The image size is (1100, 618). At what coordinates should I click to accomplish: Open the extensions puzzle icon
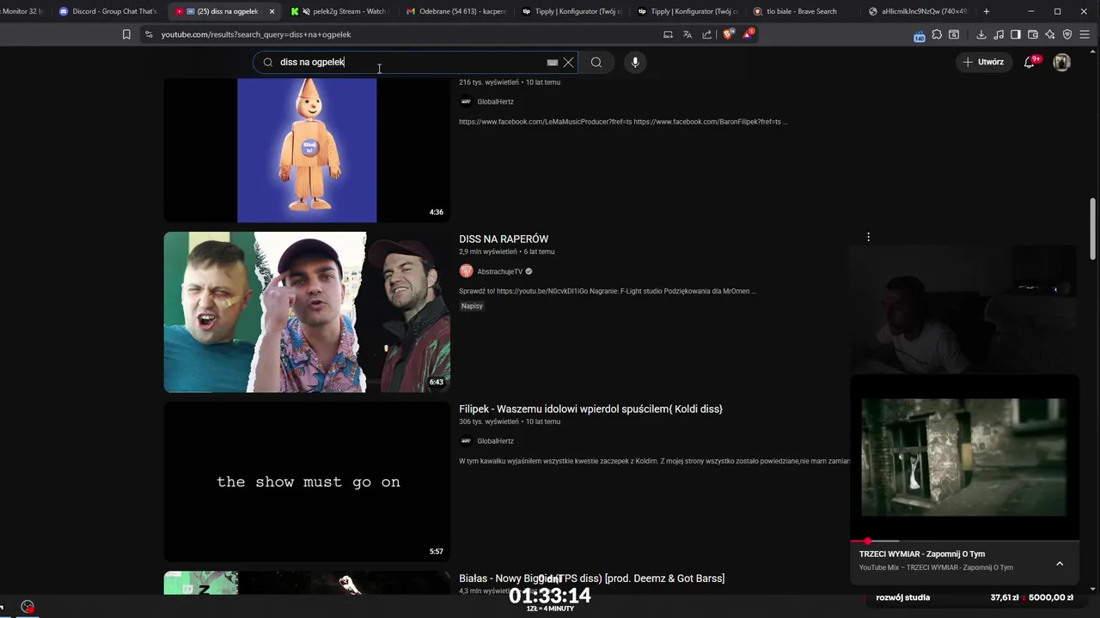point(937,34)
